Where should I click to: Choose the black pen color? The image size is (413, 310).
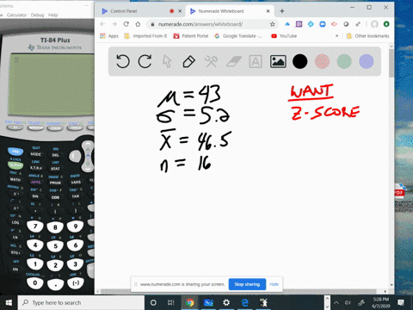click(299, 61)
